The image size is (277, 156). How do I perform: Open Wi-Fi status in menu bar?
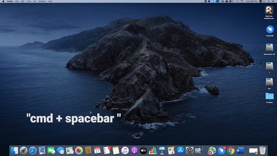242,1
